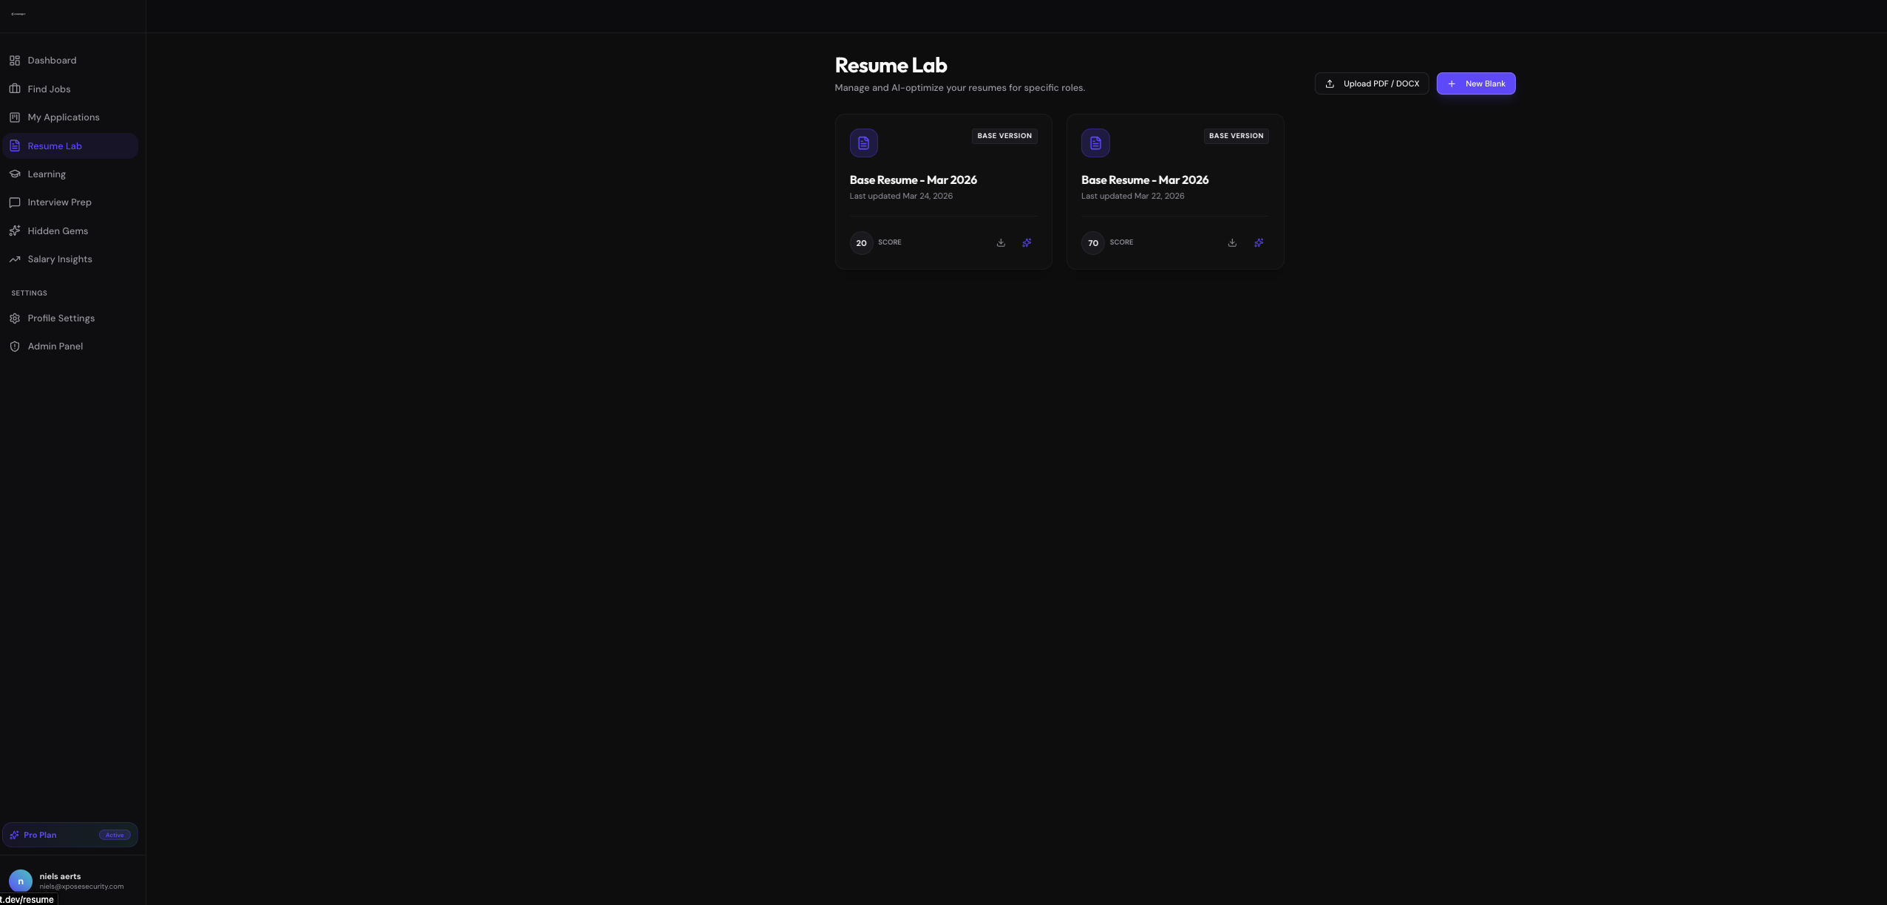1887x905 pixels.
Task: Click the AI optimize sparkle on the 70-score card
Action: 1259,242
